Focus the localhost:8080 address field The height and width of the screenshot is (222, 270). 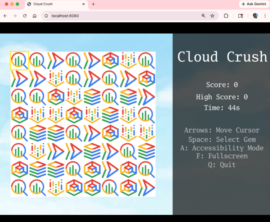122,16
